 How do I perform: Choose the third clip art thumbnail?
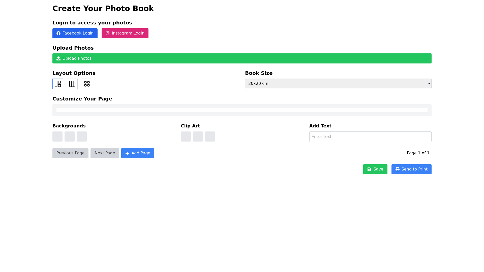point(210,137)
